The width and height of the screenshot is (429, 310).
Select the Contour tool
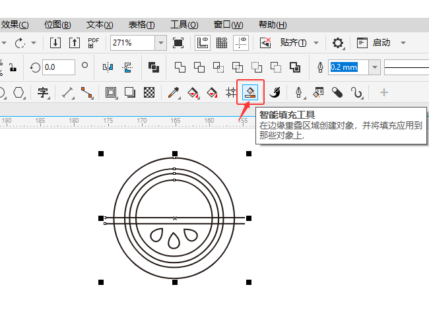111,92
